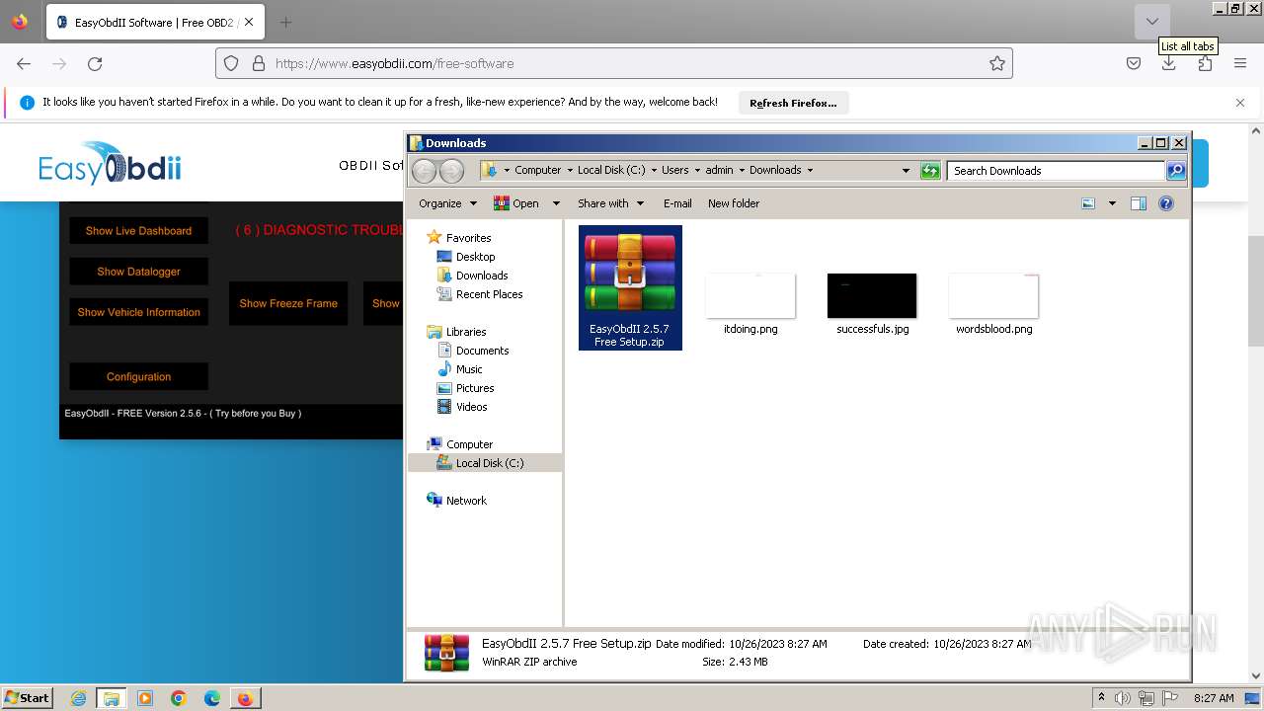Click the Configuration button
Image resolution: width=1264 pixels, height=711 pixels.
138,376
